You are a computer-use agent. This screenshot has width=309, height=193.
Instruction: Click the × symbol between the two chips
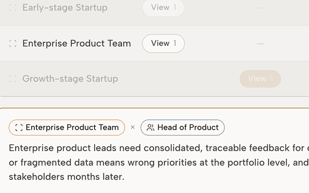[133, 127]
